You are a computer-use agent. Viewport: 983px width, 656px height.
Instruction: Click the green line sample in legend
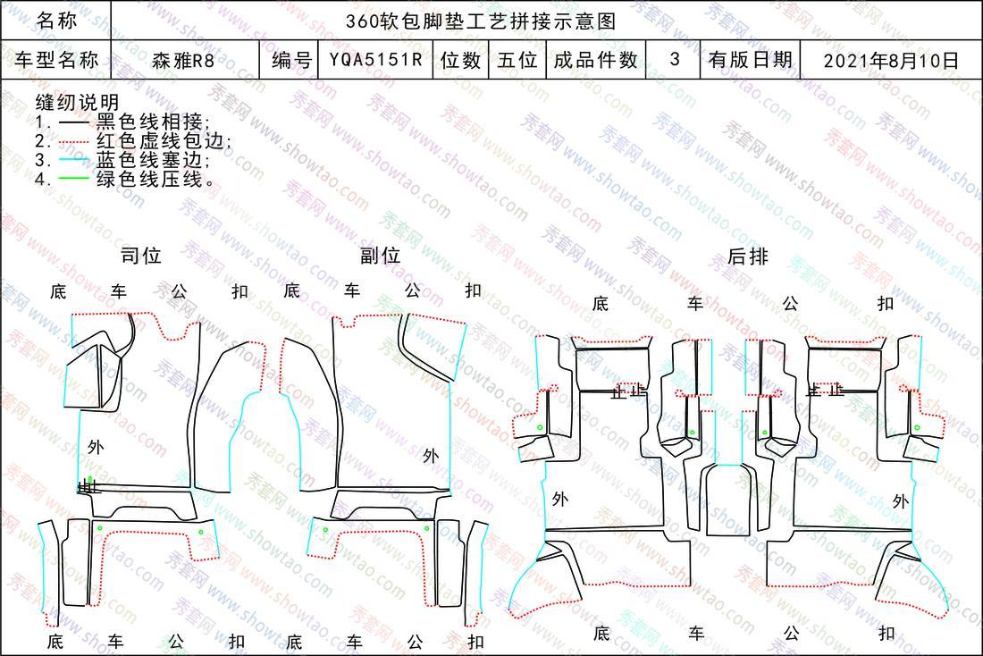(73, 180)
